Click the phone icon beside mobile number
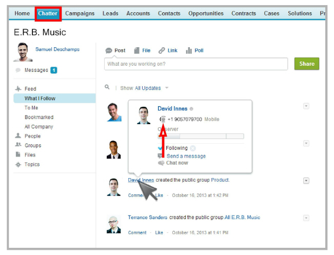Viewport: 334px width, 255px height. pos(163,119)
